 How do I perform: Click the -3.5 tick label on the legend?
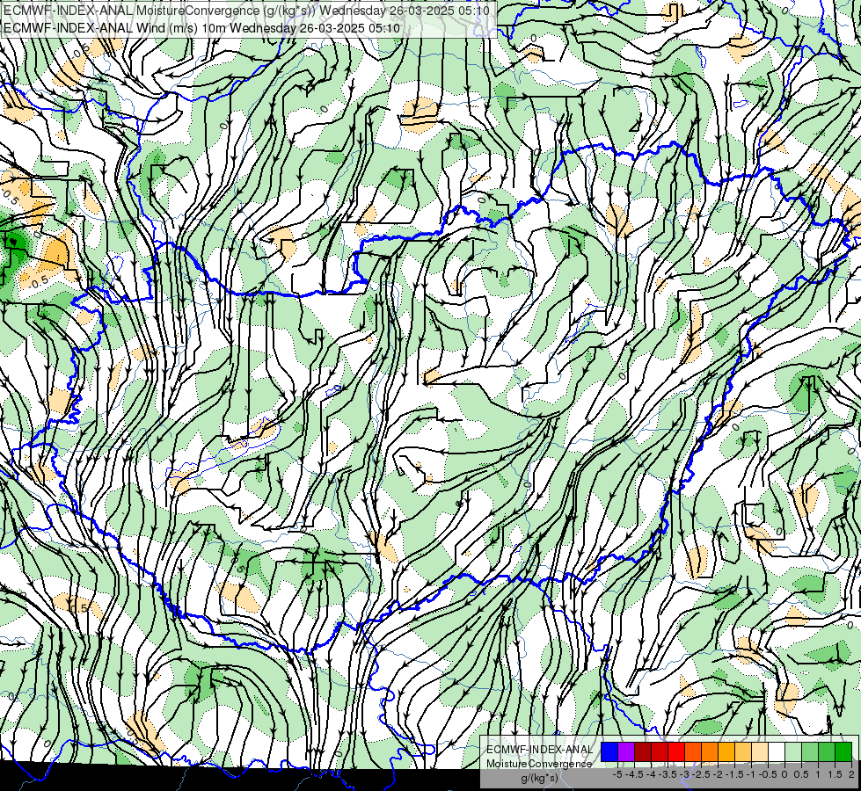pyautogui.click(x=668, y=774)
